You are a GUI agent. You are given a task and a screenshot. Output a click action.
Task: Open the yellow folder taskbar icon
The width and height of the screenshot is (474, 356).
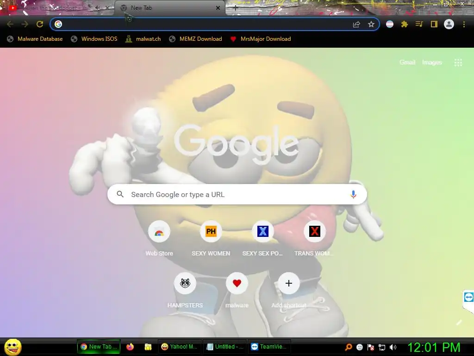tap(148, 347)
